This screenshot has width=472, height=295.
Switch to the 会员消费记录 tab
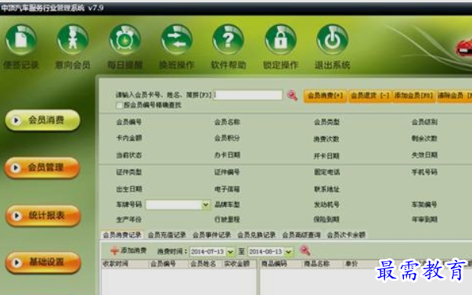click(122, 235)
